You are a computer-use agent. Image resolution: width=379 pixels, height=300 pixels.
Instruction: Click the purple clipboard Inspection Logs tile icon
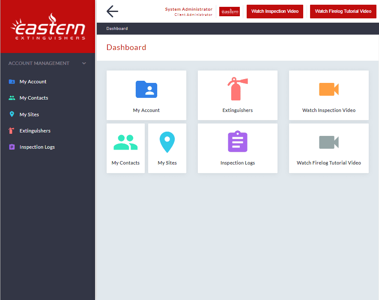pos(237,142)
